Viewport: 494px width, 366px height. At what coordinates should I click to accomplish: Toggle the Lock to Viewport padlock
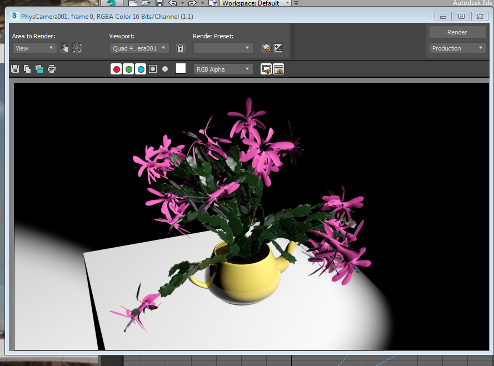point(181,48)
